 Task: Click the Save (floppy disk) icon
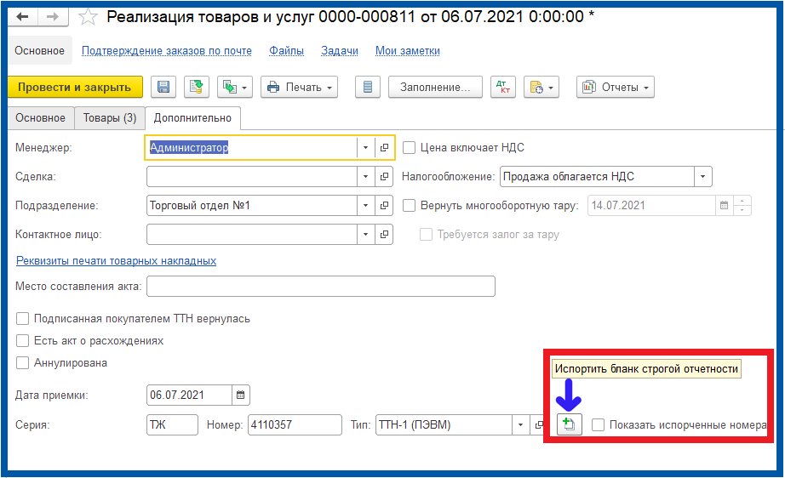pos(163,88)
